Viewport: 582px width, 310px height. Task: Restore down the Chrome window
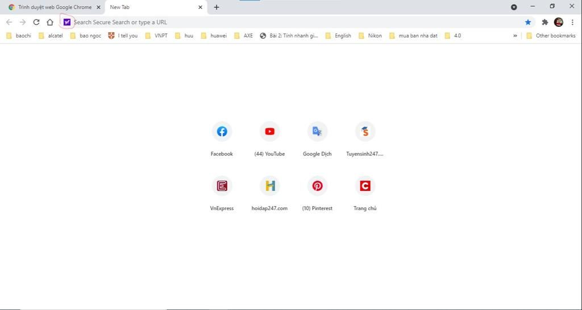(x=552, y=6)
